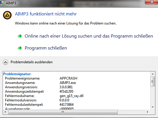Click Problemdetails ausblenden label

31,62
